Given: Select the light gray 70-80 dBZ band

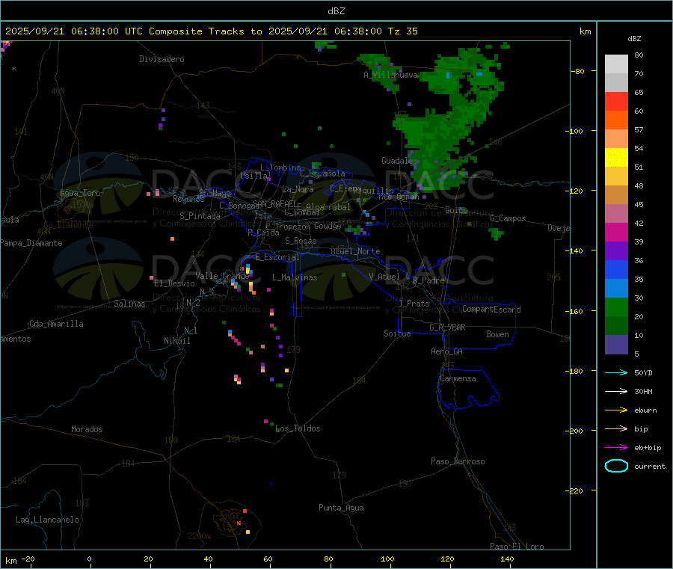Looking at the screenshot, I should tap(616, 64).
